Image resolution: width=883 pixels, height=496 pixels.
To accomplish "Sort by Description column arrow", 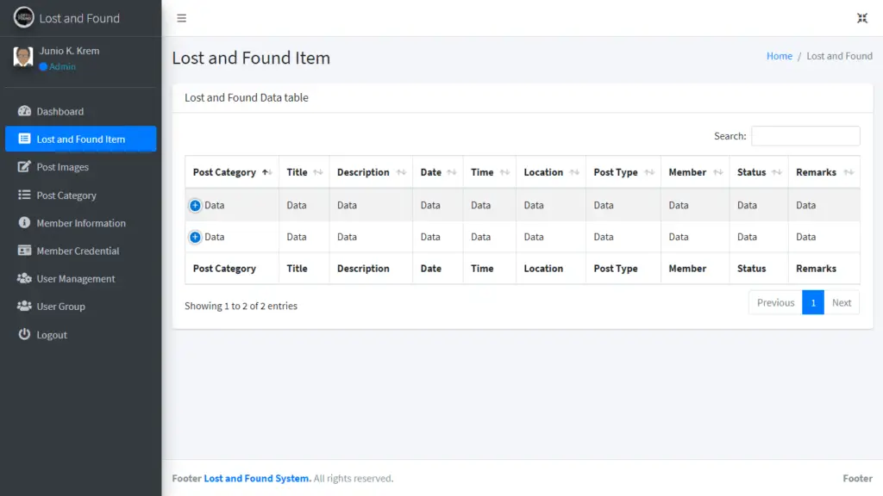I will point(401,172).
